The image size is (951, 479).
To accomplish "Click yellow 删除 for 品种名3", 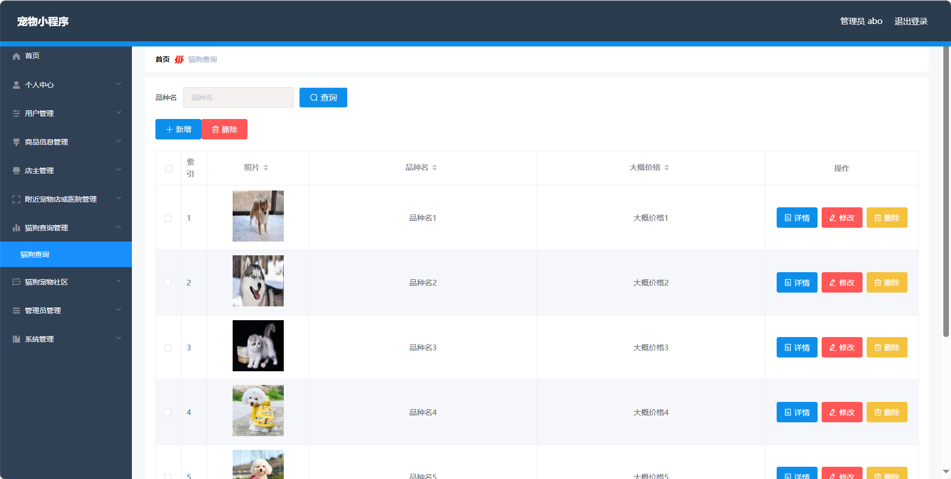I will pos(887,347).
